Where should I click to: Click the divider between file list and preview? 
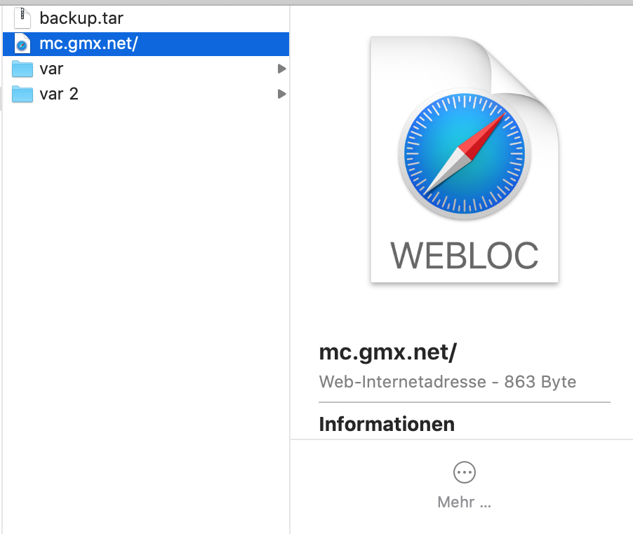(290, 280)
